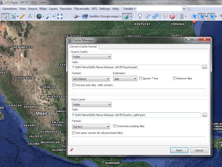Select the add polygon tool
The image size is (222, 167).
click(155, 17)
